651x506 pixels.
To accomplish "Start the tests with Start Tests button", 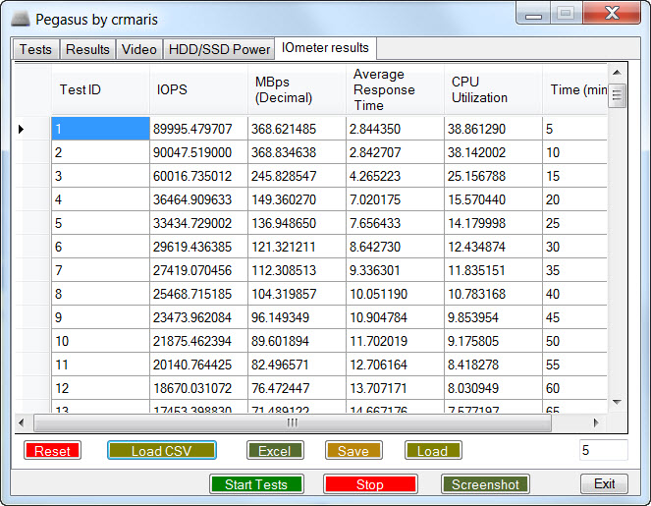I will click(256, 484).
